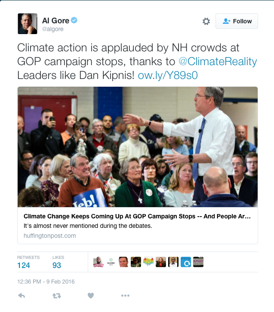Open the Huffington Post article photo

[138, 147]
